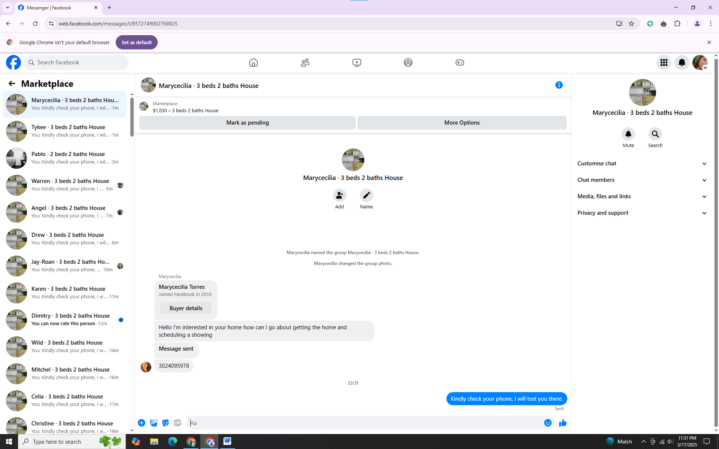Open the Chrome three-dot menu

(x=711, y=24)
